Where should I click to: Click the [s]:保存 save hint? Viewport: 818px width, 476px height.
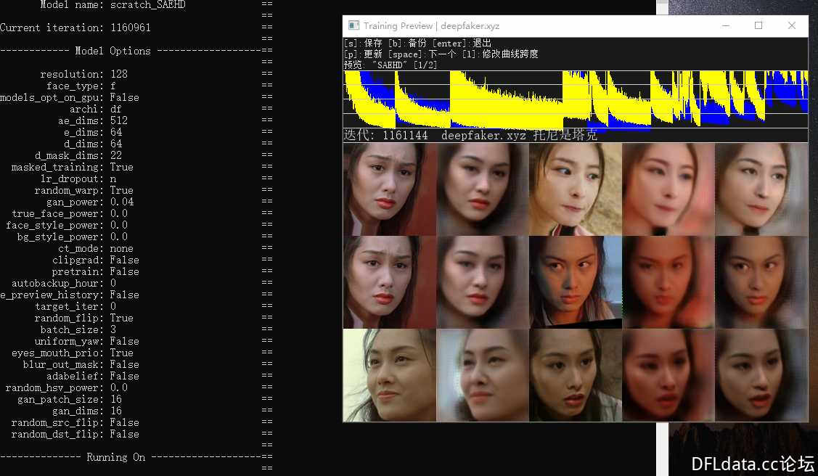coord(364,44)
